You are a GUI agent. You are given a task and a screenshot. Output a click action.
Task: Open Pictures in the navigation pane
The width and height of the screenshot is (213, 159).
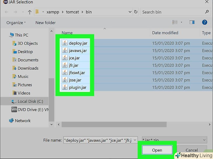22,85
